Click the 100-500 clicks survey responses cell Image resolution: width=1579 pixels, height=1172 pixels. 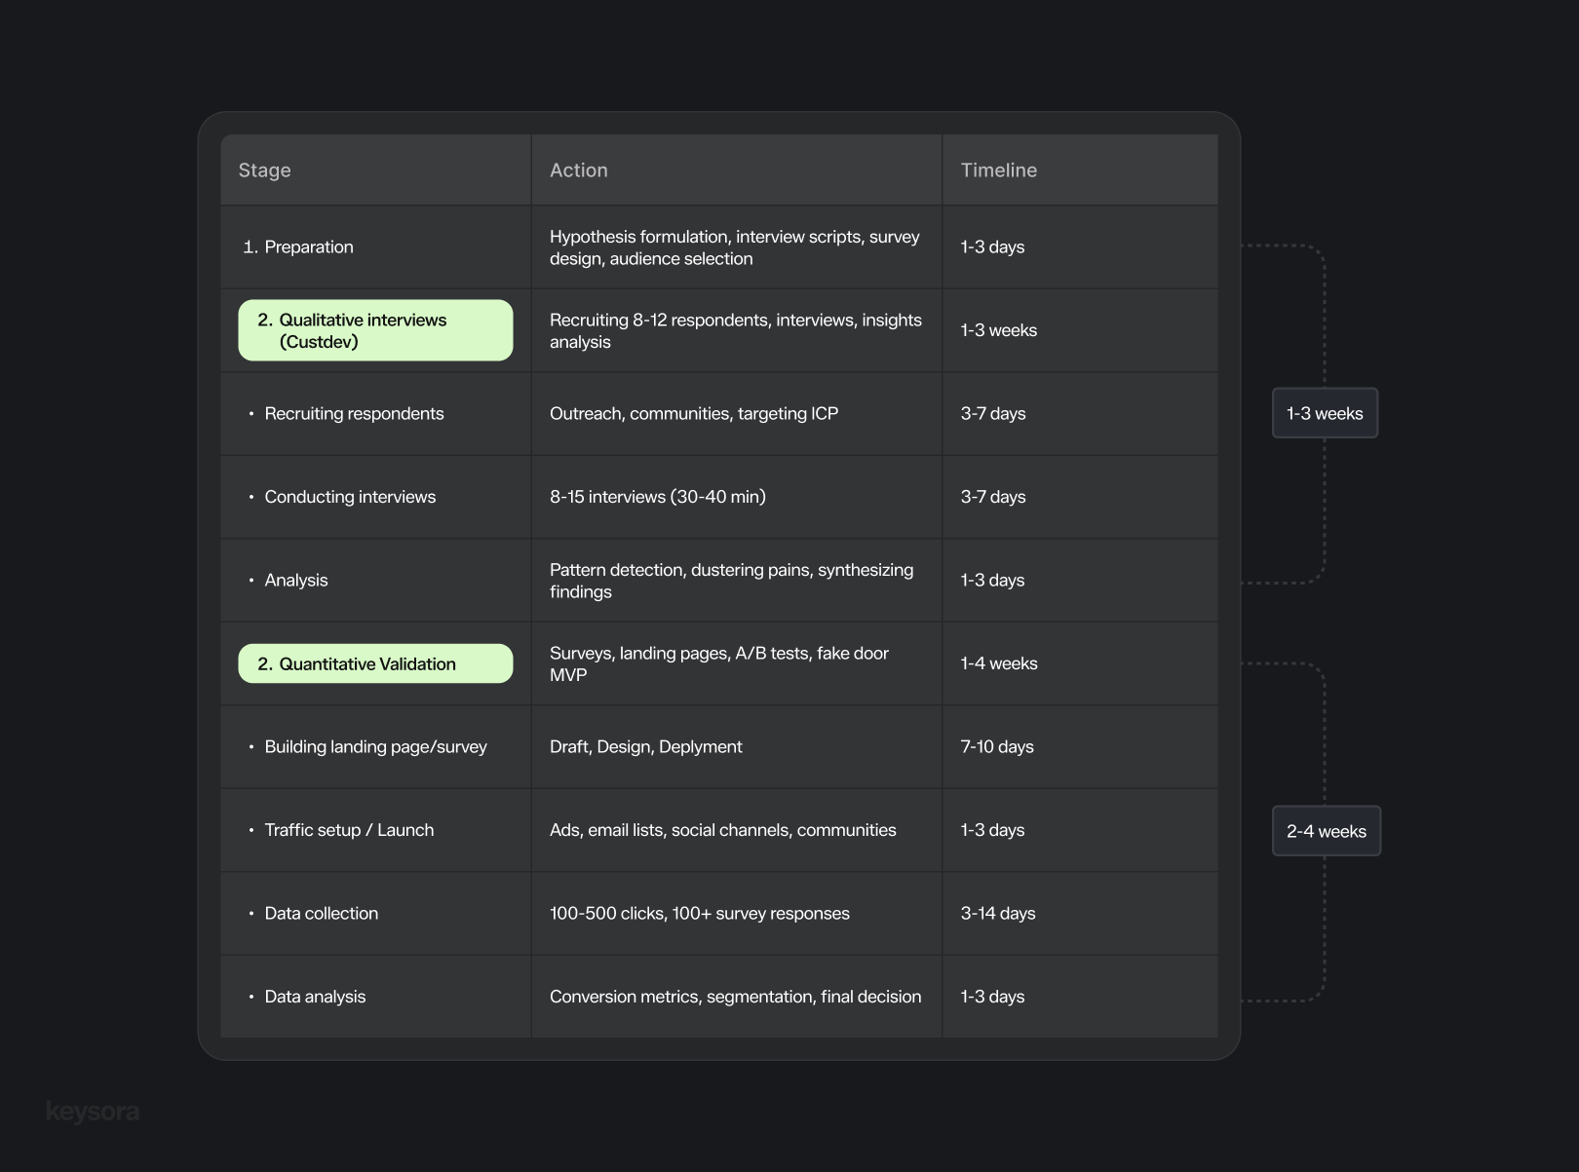click(x=700, y=913)
